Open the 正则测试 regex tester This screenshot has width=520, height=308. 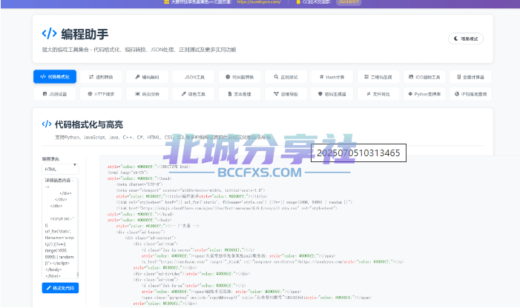pyautogui.click(x=286, y=77)
